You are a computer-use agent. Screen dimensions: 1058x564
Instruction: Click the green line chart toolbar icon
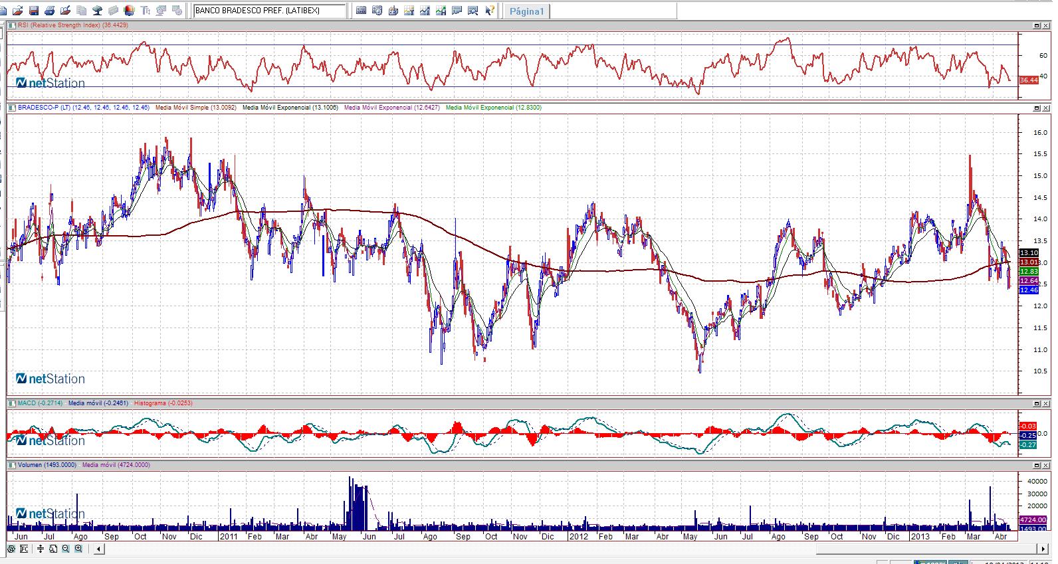441,11
